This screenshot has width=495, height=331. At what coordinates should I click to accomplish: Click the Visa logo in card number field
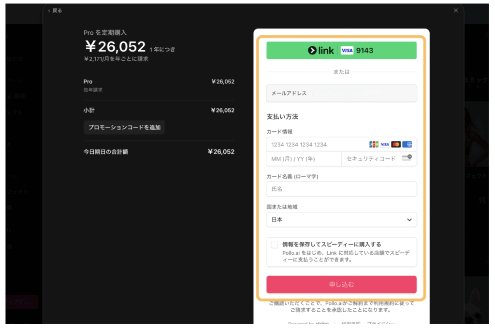tap(385, 144)
